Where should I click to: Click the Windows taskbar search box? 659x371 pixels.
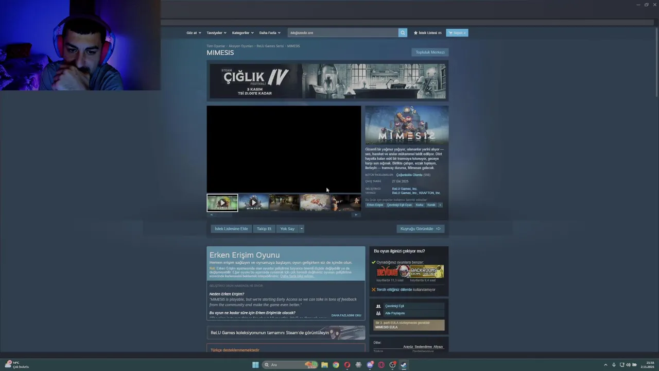289,365
